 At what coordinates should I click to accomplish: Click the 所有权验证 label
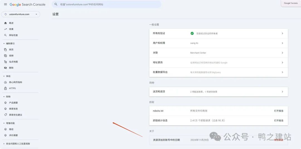point(159,33)
